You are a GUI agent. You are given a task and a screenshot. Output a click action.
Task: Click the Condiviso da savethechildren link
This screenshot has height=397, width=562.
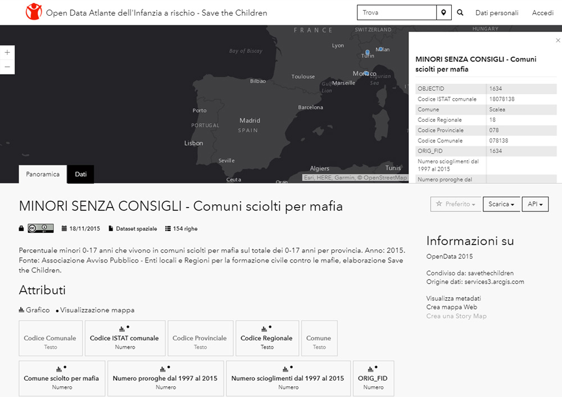(x=470, y=273)
